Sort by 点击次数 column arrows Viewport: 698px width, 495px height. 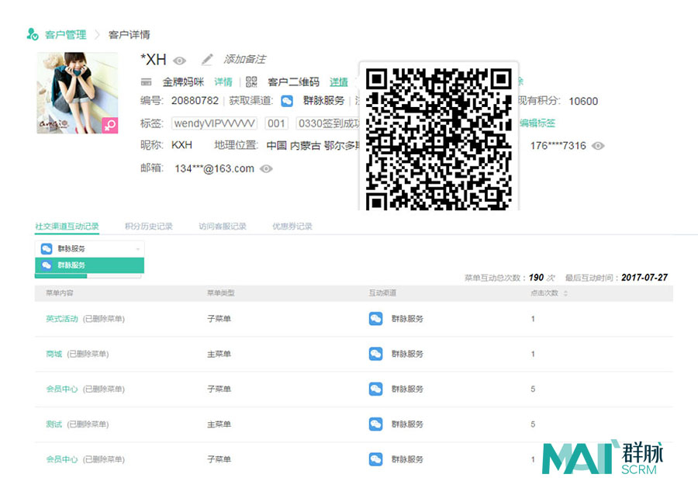coord(566,293)
